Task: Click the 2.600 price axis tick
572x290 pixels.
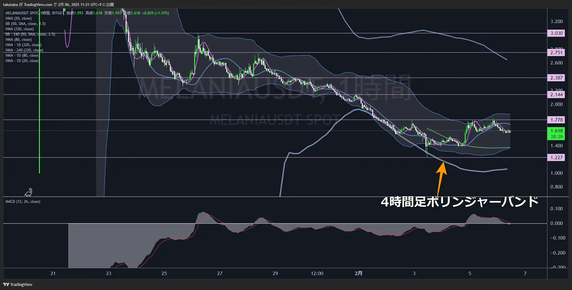Action: (x=556, y=63)
